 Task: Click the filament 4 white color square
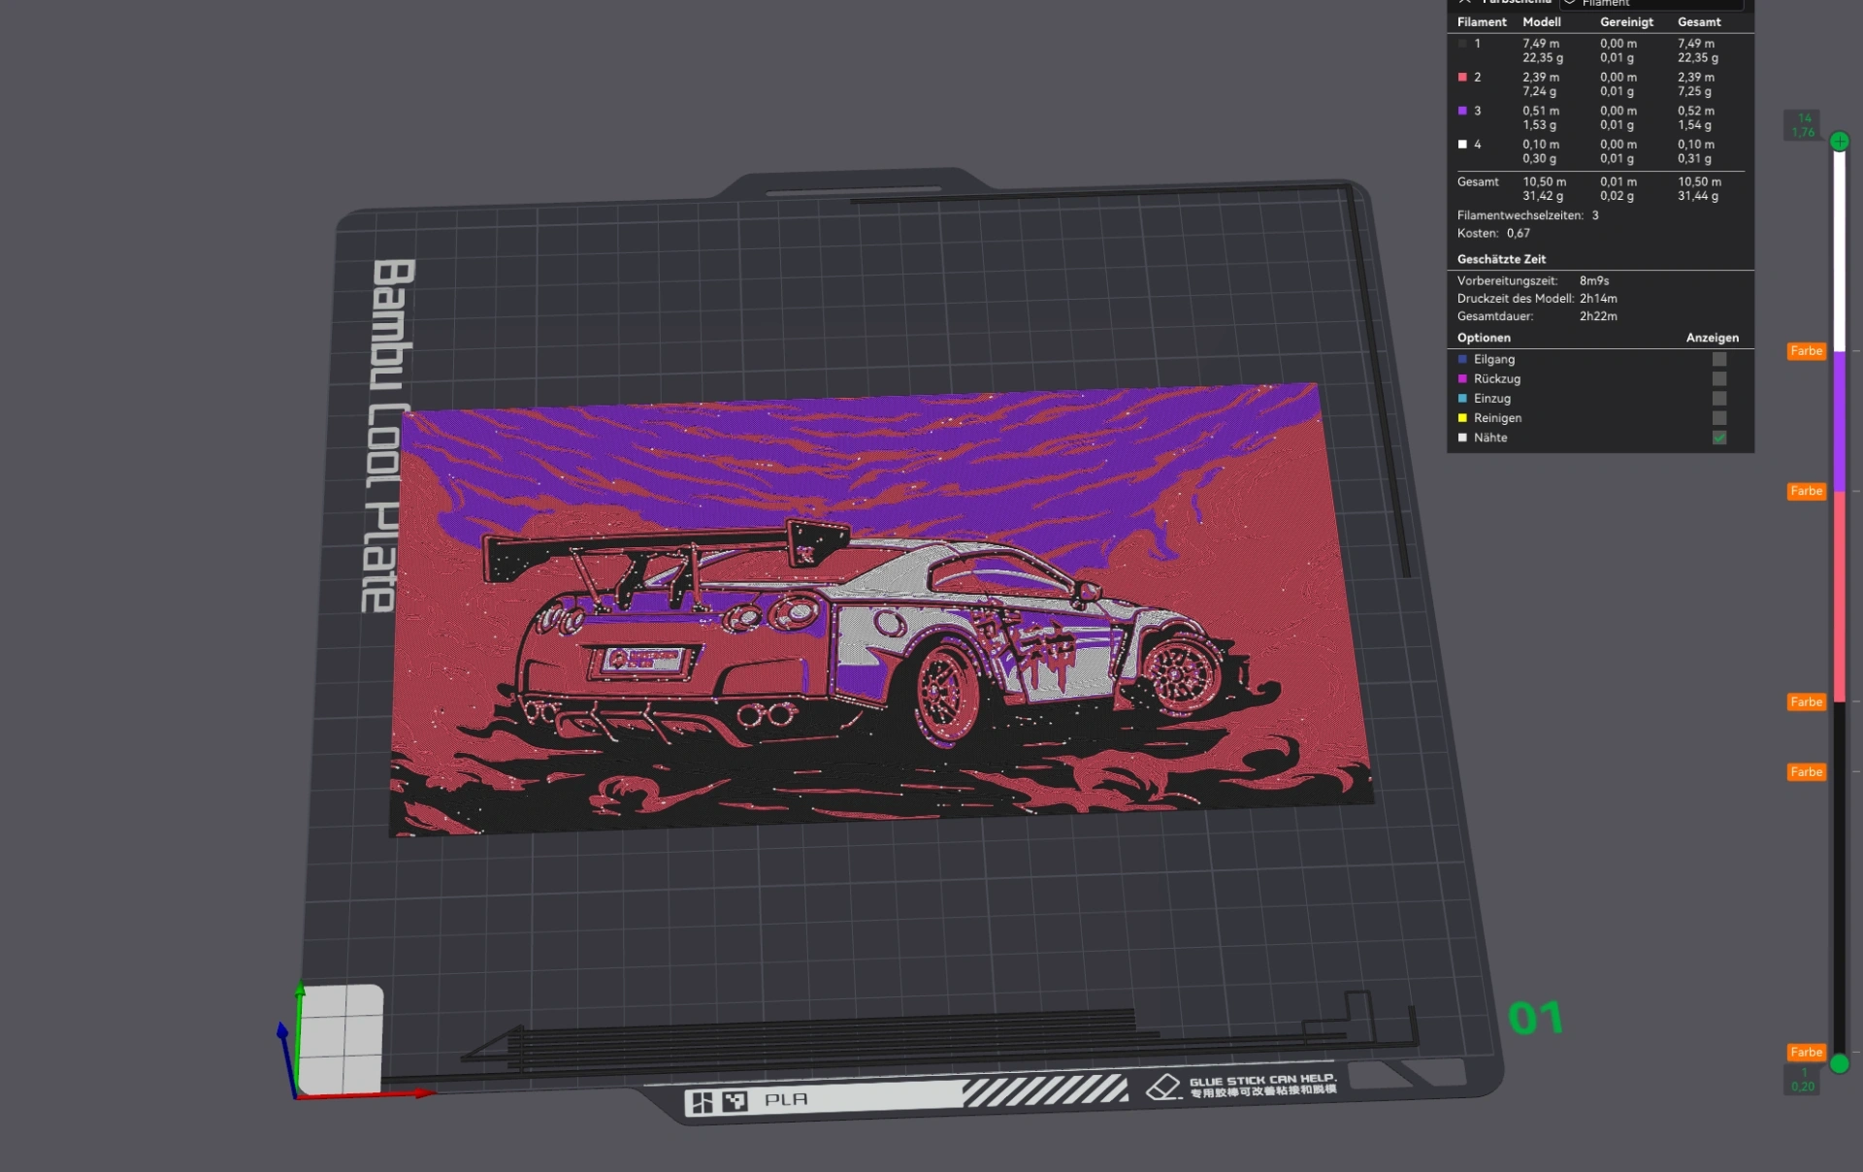(x=1462, y=145)
